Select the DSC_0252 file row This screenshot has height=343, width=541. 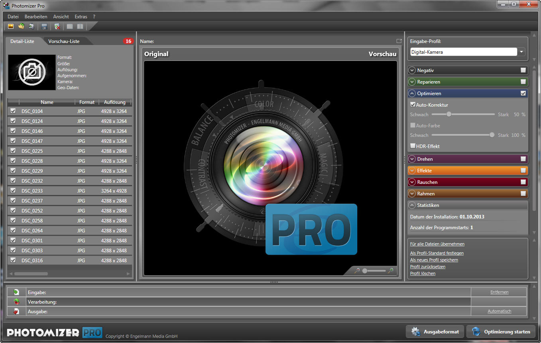[70, 210]
